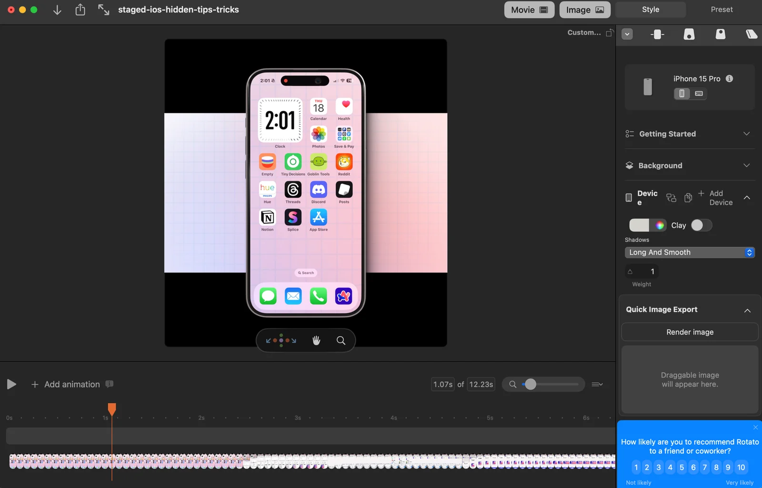Click the duplicate device icon
762x488 pixels.
click(x=688, y=198)
